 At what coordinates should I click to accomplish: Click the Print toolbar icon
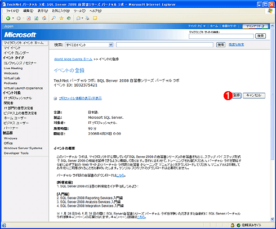(87, 18)
